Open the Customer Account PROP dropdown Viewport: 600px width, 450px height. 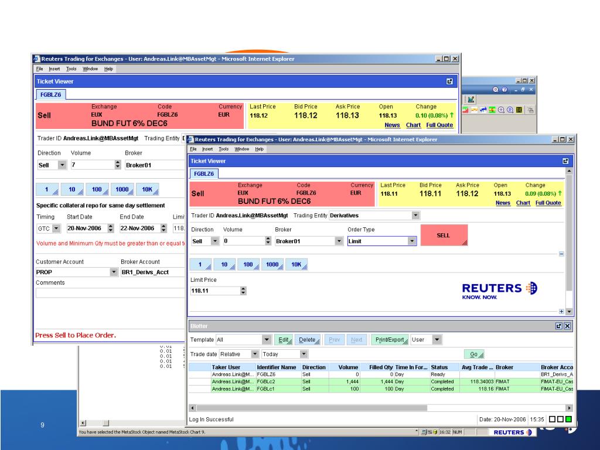point(114,272)
